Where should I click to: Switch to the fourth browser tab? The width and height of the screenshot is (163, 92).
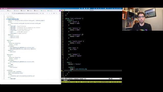click(30, 11)
